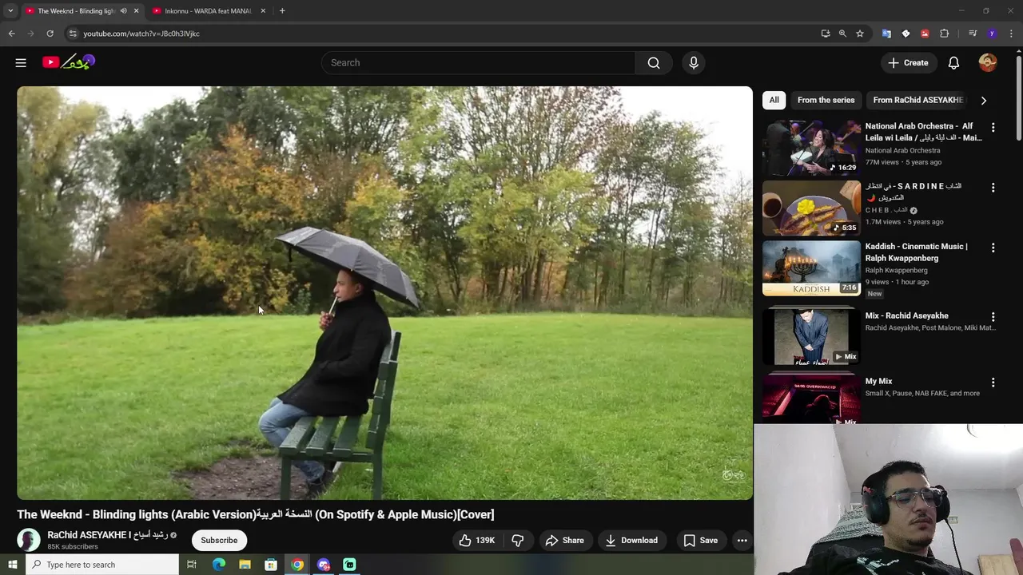Click the video player to pause playback
Image resolution: width=1023 pixels, height=575 pixels.
tap(384, 293)
